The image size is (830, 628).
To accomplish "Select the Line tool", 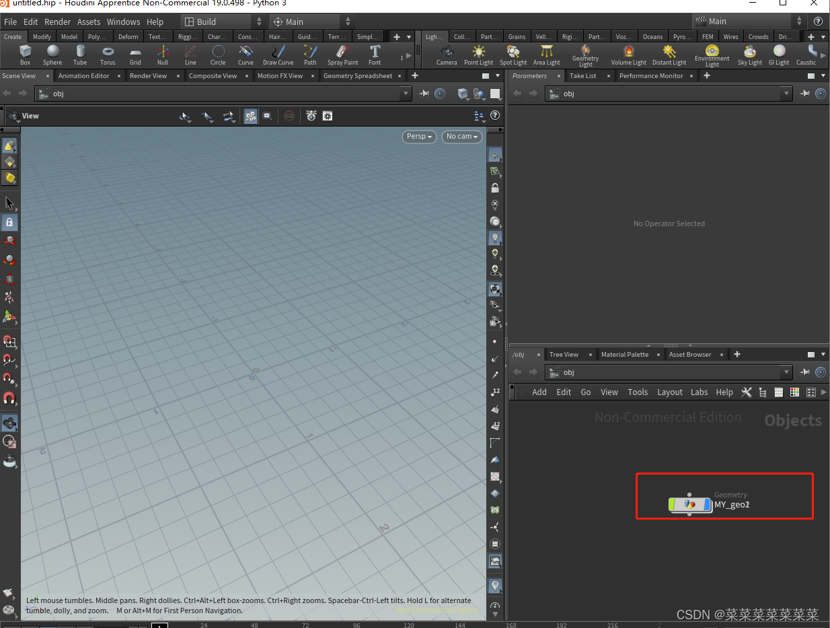I will pyautogui.click(x=190, y=55).
